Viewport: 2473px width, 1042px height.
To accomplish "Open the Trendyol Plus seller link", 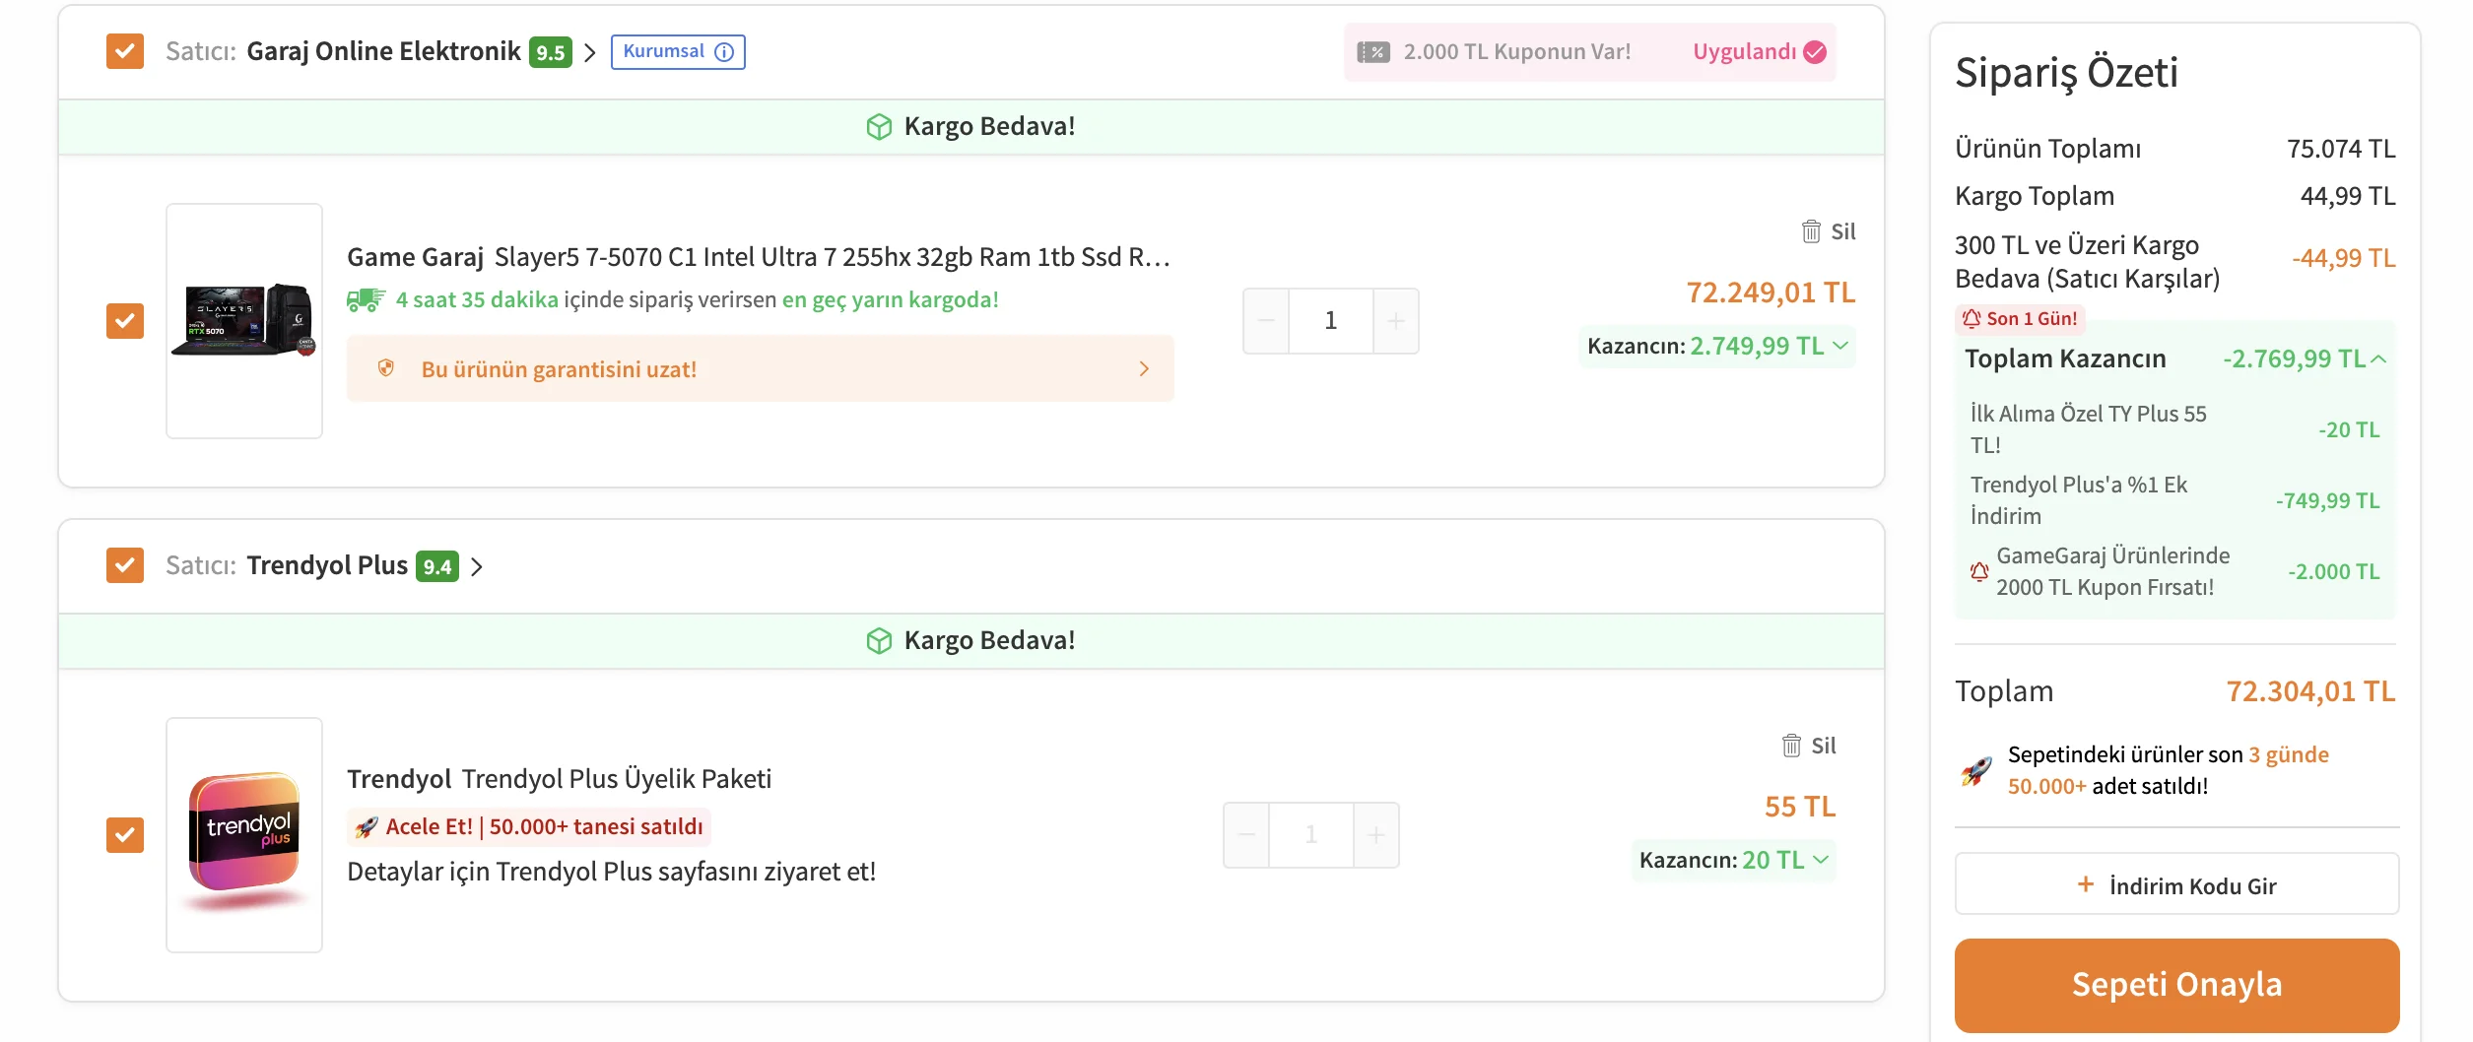I will pyautogui.click(x=327, y=565).
